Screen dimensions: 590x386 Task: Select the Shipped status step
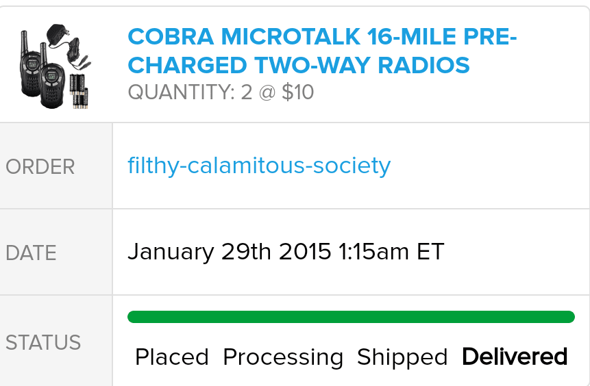(x=402, y=357)
